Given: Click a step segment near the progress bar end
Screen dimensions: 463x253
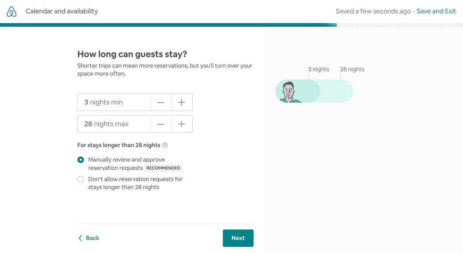Looking at the screenshot, I should (x=430, y=25).
